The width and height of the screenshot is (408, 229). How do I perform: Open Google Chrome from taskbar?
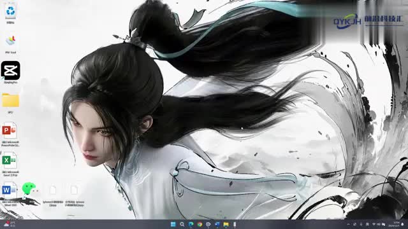tap(200, 225)
